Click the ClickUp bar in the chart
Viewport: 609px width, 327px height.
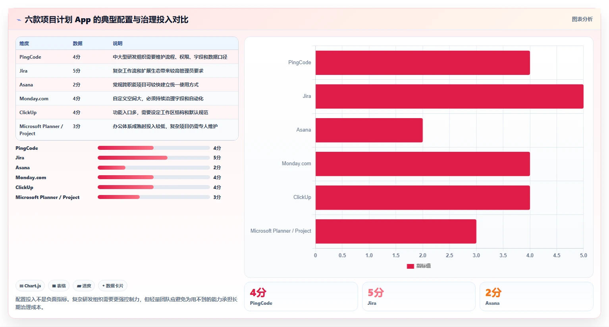[x=422, y=197]
